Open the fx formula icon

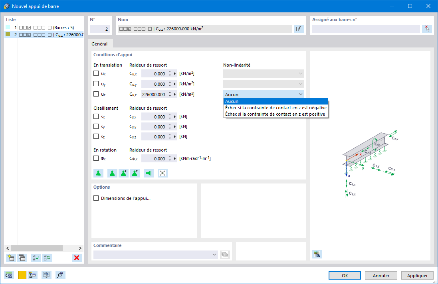[60, 275]
